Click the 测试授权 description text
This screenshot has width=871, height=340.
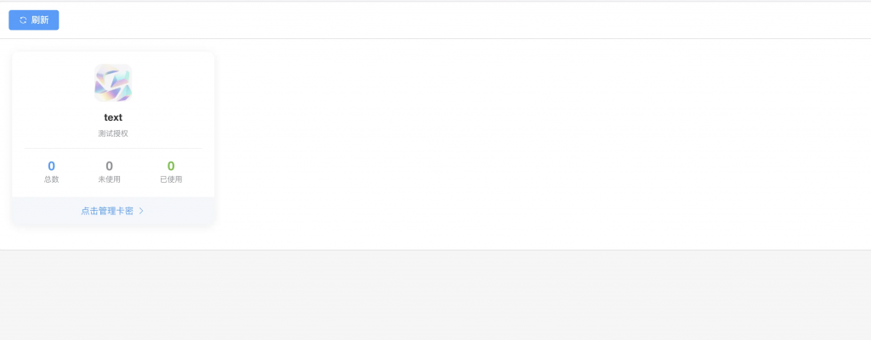113,133
